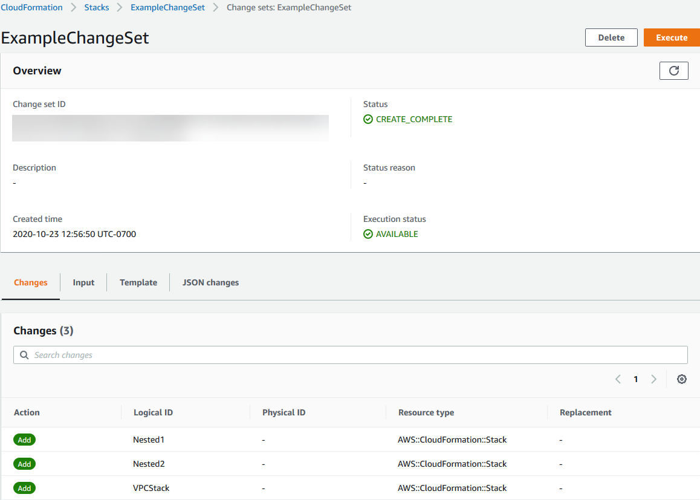This screenshot has height=500, width=700.
Task: Go to the Stacks breadcrumb link
Action: point(97,8)
